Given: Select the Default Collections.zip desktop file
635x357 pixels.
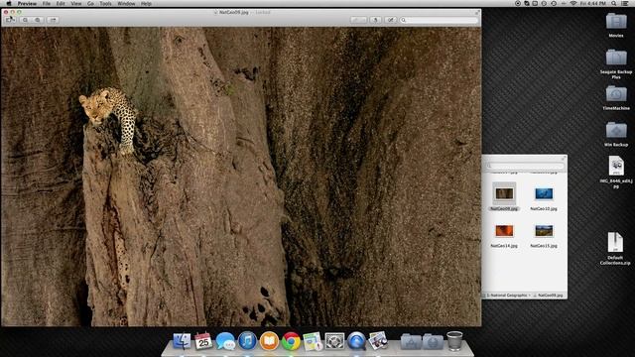Looking at the screenshot, I should click(615, 242).
